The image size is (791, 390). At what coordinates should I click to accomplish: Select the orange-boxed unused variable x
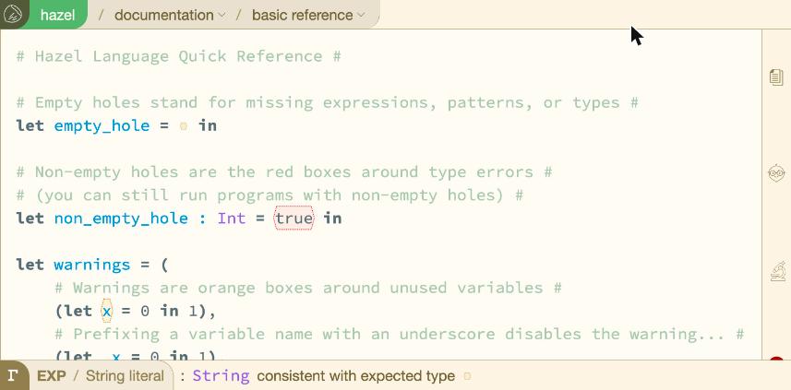tap(106, 311)
